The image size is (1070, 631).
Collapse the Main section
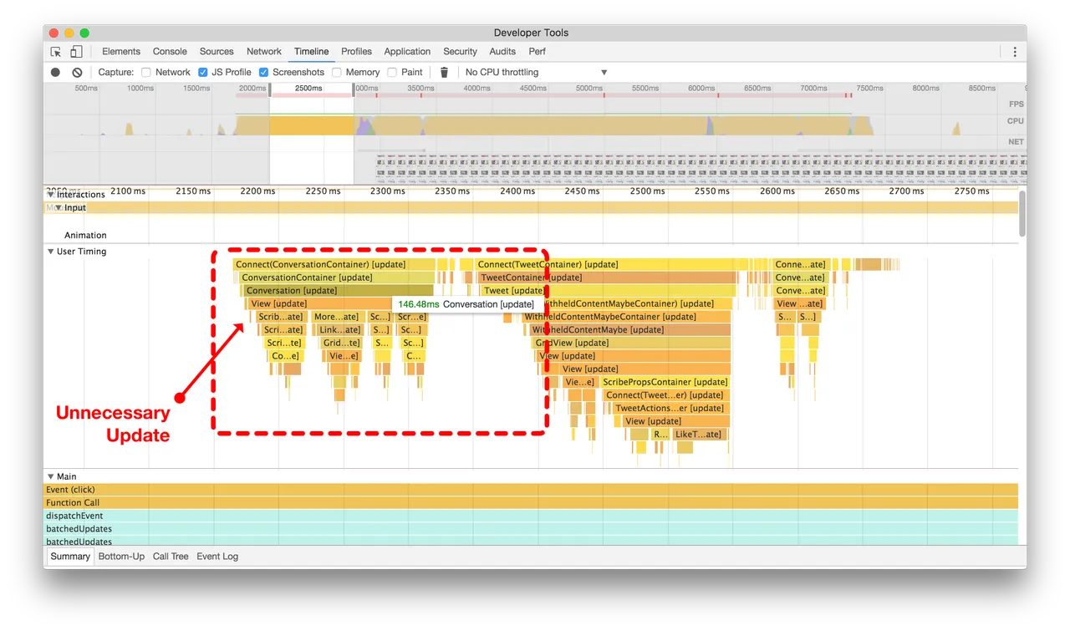[51, 476]
